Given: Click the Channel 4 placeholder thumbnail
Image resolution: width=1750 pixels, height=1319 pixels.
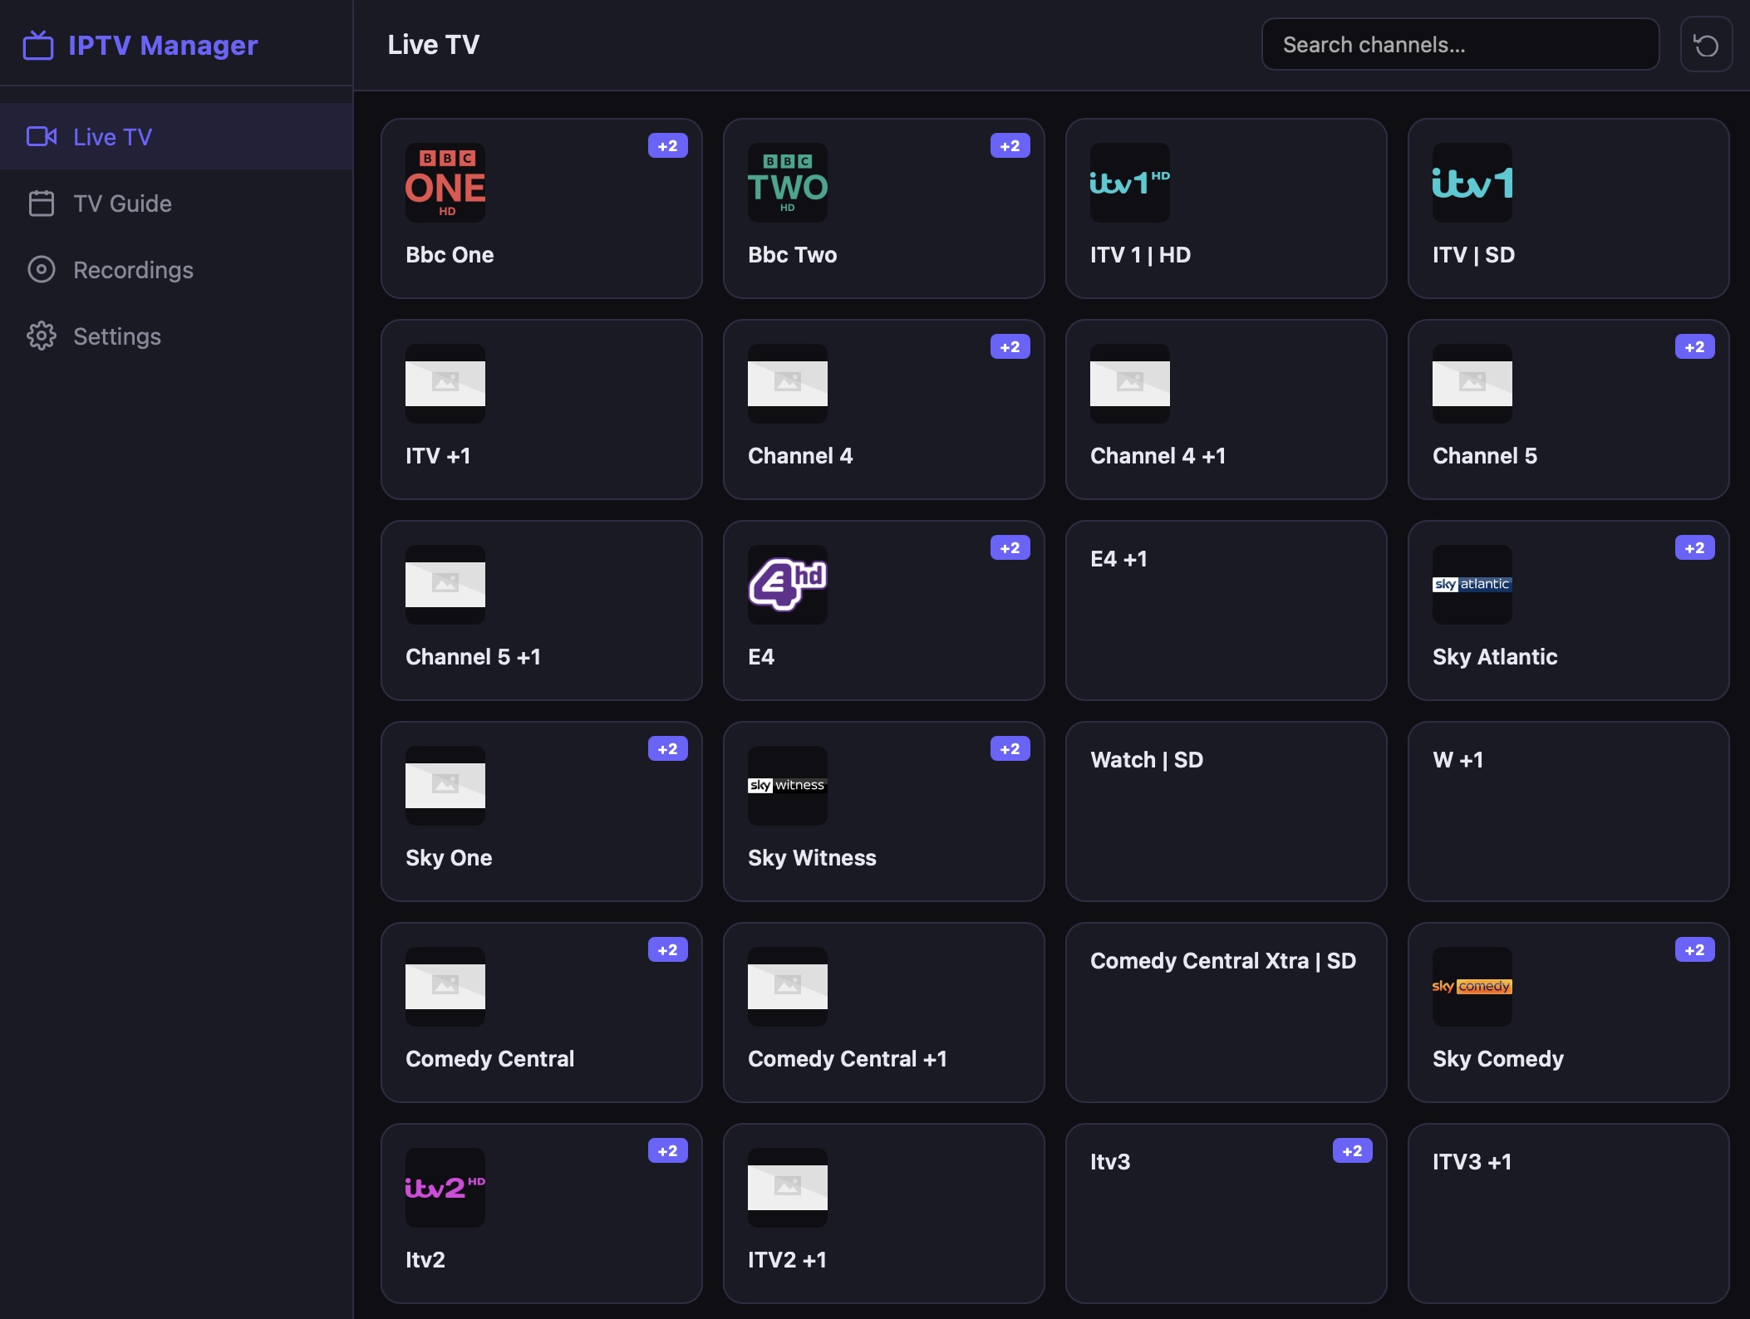Looking at the screenshot, I should (788, 384).
